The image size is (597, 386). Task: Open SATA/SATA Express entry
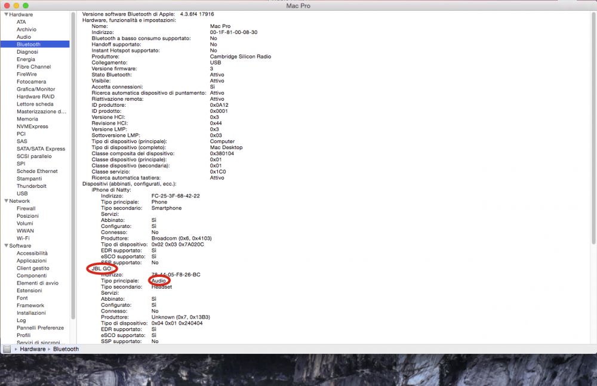[41, 149]
